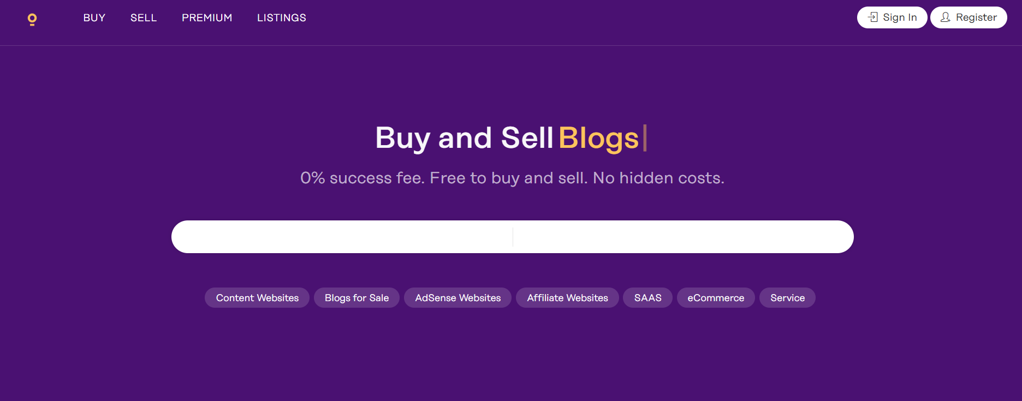The height and width of the screenshot is (401, 1022).
Task: Click the user silhouette icon on Register
Action: [946, 17]
